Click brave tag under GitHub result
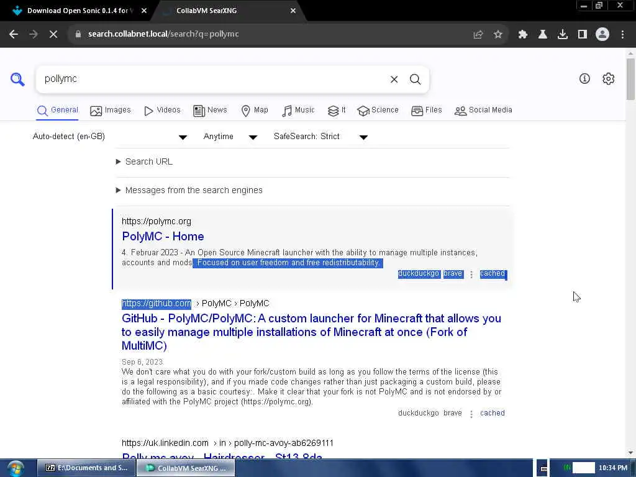This screenshot has height=477, width=636. [x=453, y=413]
